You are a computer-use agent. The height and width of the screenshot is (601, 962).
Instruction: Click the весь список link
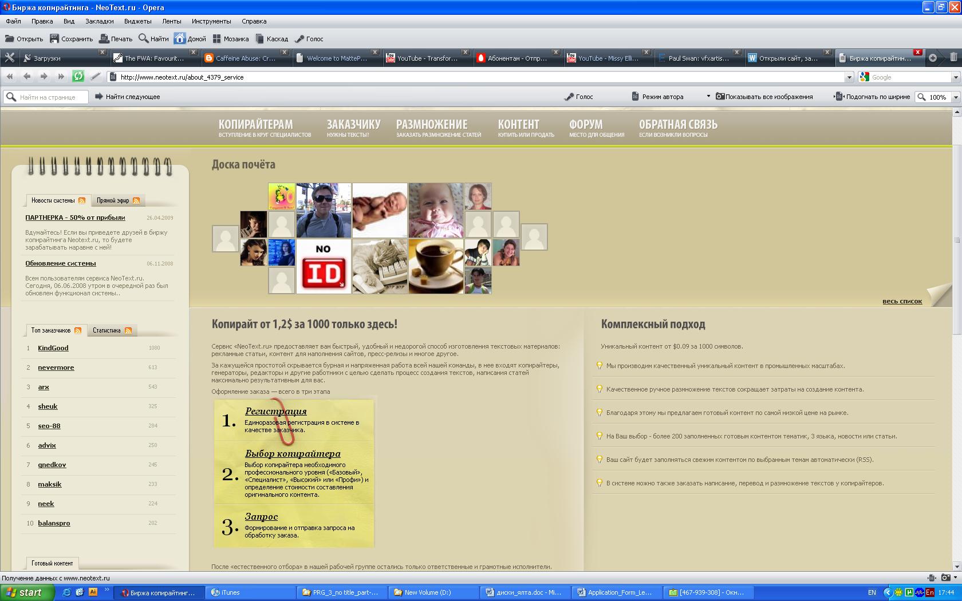click(902, 301)
